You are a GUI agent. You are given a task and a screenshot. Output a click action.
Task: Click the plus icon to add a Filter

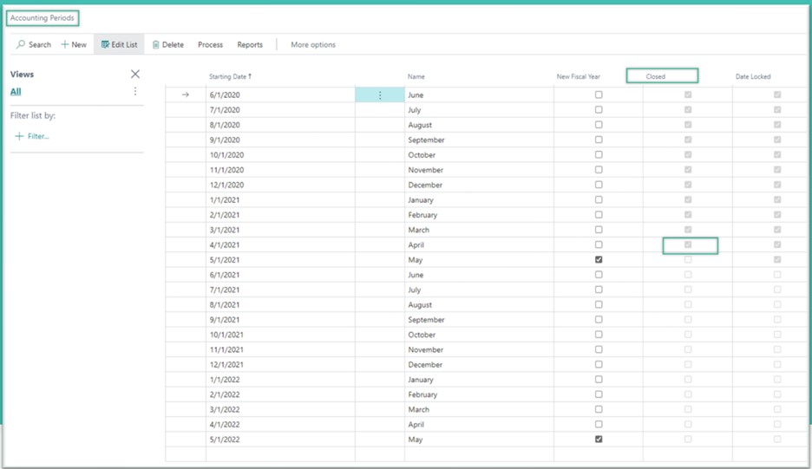19,136
